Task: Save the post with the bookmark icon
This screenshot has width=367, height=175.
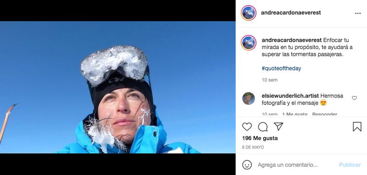Action: 357,126
